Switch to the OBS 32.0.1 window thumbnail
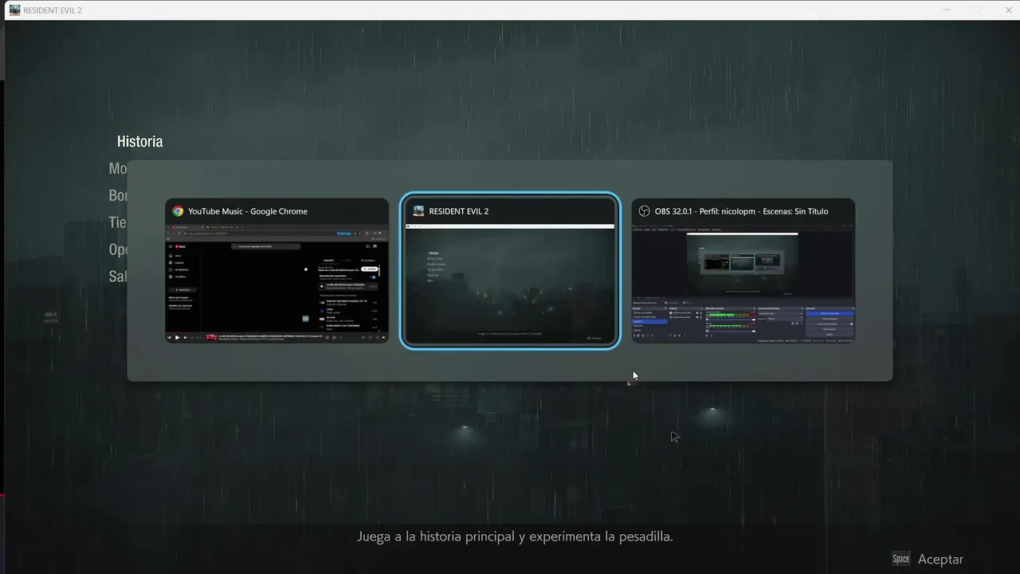Screen dimensions: 1020x574 click(743, 271)
